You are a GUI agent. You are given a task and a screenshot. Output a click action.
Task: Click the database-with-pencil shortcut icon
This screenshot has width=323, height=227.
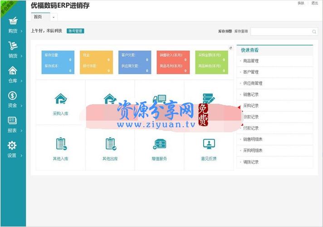pos(209,99)
